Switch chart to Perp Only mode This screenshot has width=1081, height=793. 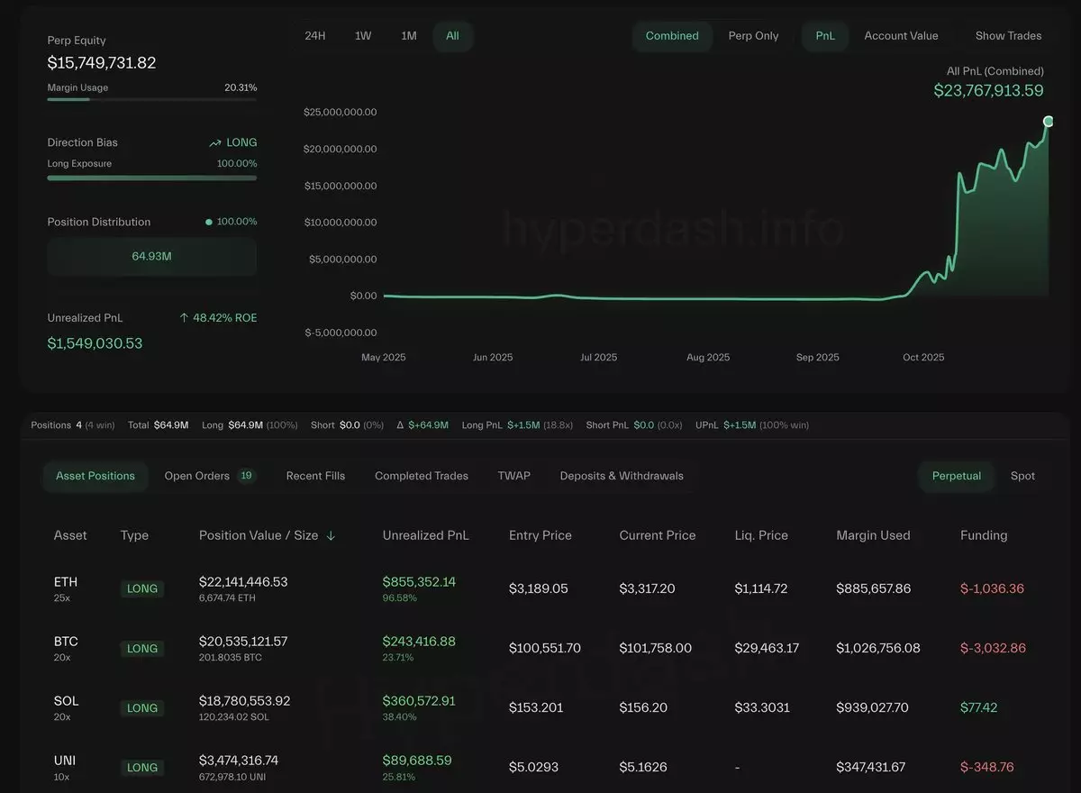click(x=753, y=36)
